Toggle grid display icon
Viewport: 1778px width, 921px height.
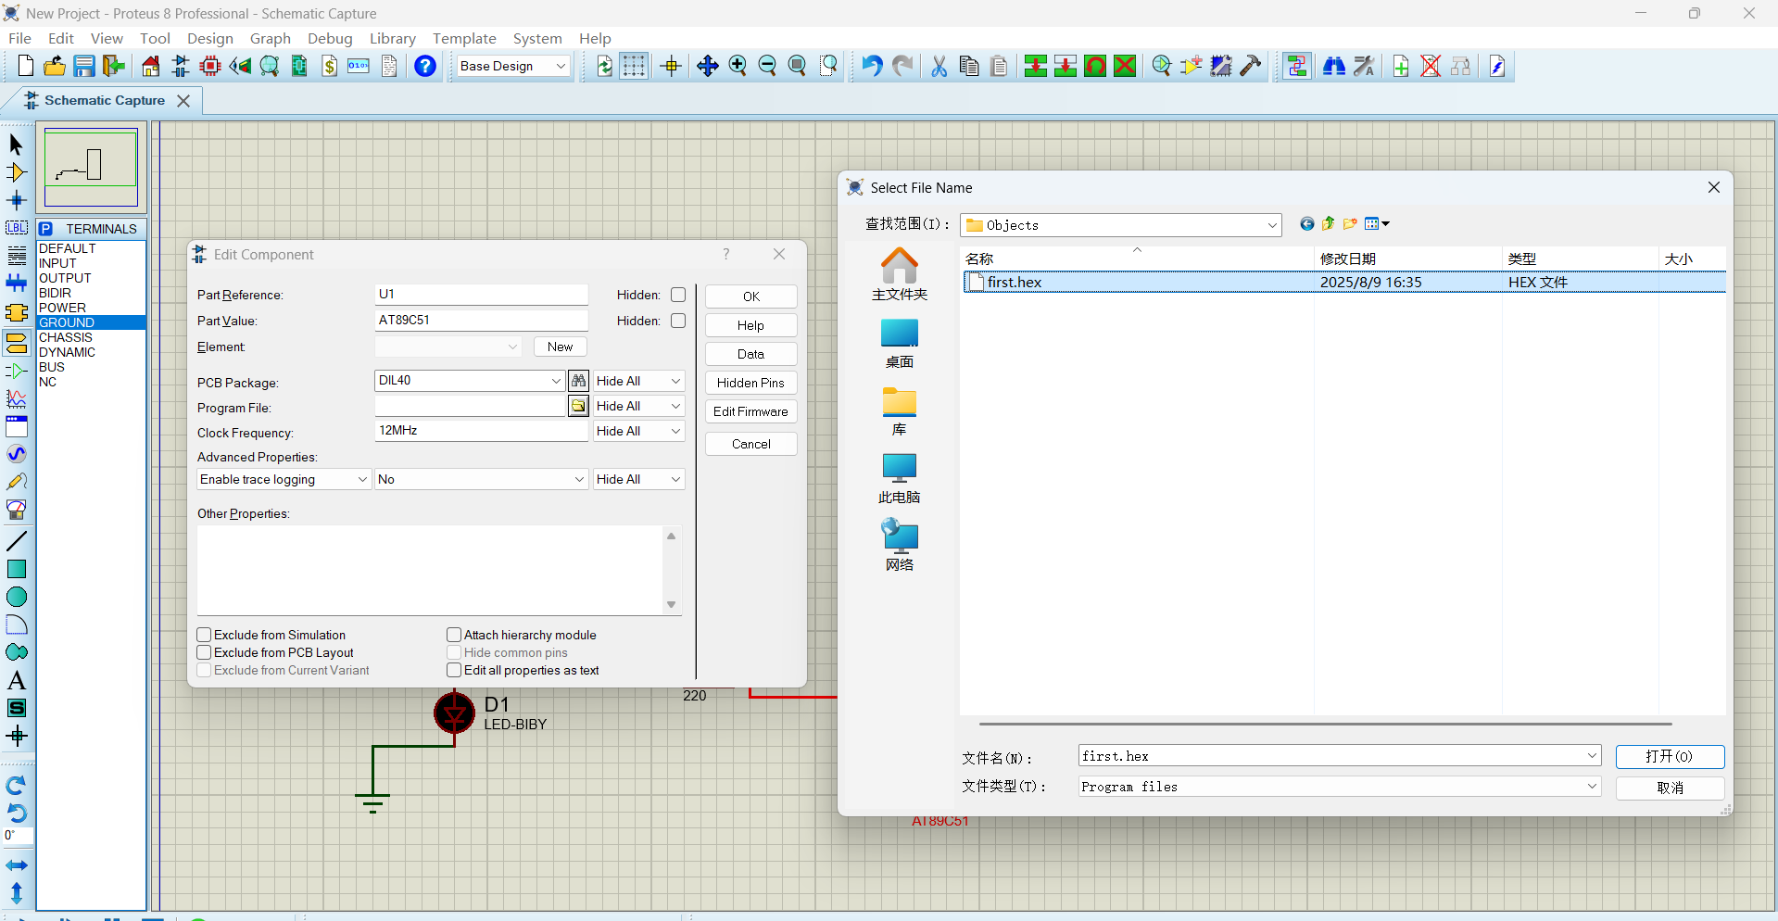tap(634, 66)
